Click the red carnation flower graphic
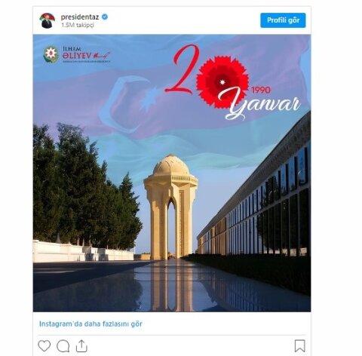This screenshot has width=362, height=356. [222, 82]
